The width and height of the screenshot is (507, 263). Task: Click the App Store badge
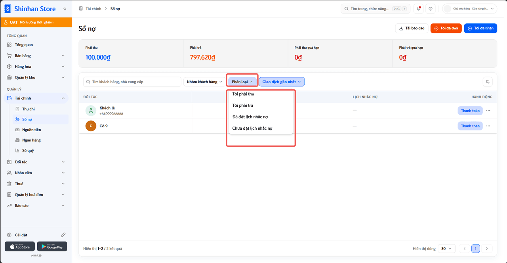(20, 246)
